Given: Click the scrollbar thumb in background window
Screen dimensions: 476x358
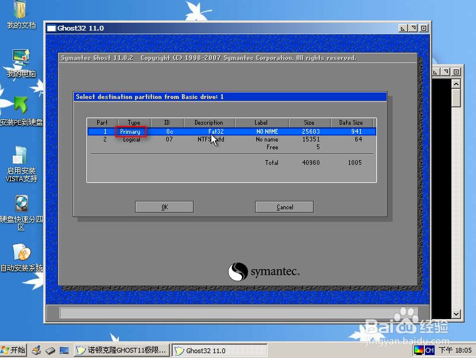Looking at the screenshot, I should (456, 98).
